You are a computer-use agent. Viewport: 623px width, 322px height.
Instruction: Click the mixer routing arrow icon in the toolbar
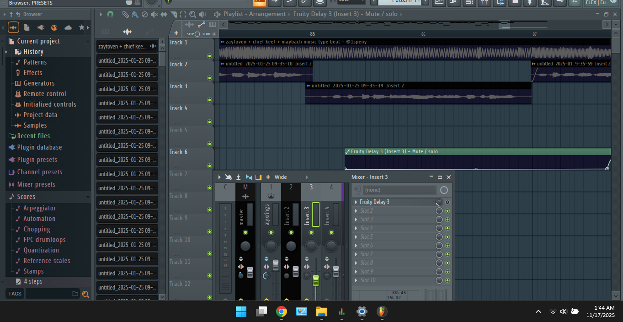pos(228,177)
